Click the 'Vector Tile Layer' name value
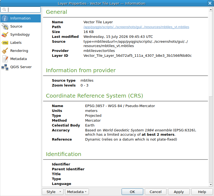This screenshot has height=196, width=214. click(98, 22)
